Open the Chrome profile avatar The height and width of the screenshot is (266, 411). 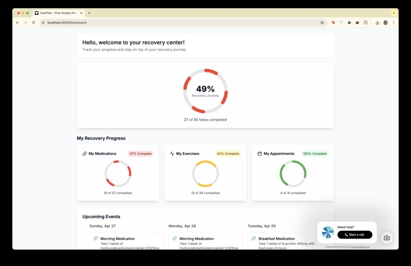(x=386, y=22)
